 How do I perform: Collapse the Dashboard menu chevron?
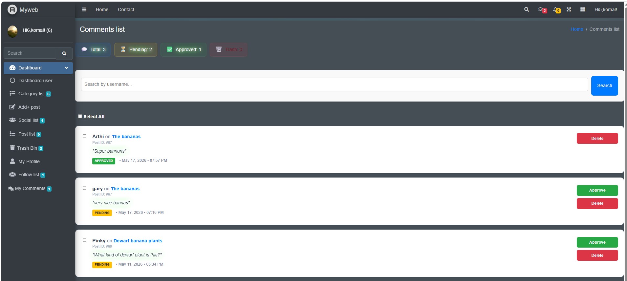(x=66, y=68)
